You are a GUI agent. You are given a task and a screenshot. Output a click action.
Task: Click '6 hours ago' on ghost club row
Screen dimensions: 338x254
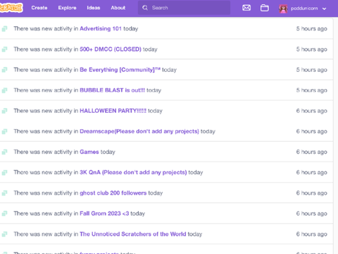311,193
